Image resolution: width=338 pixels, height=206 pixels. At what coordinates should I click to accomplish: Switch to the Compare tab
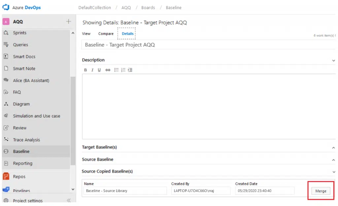click(106, 34)
